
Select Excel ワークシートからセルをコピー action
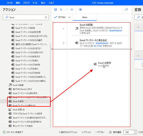[x=29, y=48]
